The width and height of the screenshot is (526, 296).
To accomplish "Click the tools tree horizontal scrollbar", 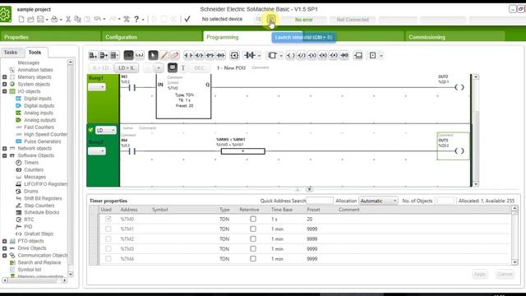I will coord(35,280).
